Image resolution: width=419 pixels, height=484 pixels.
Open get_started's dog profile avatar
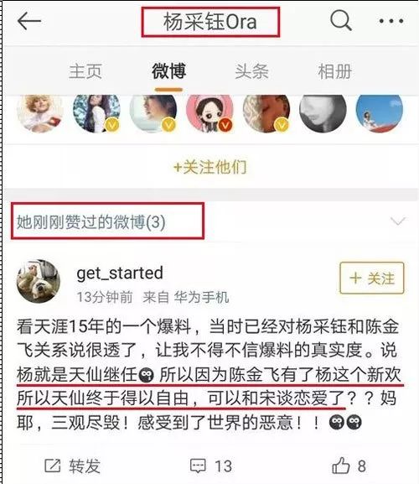(39, 281)
